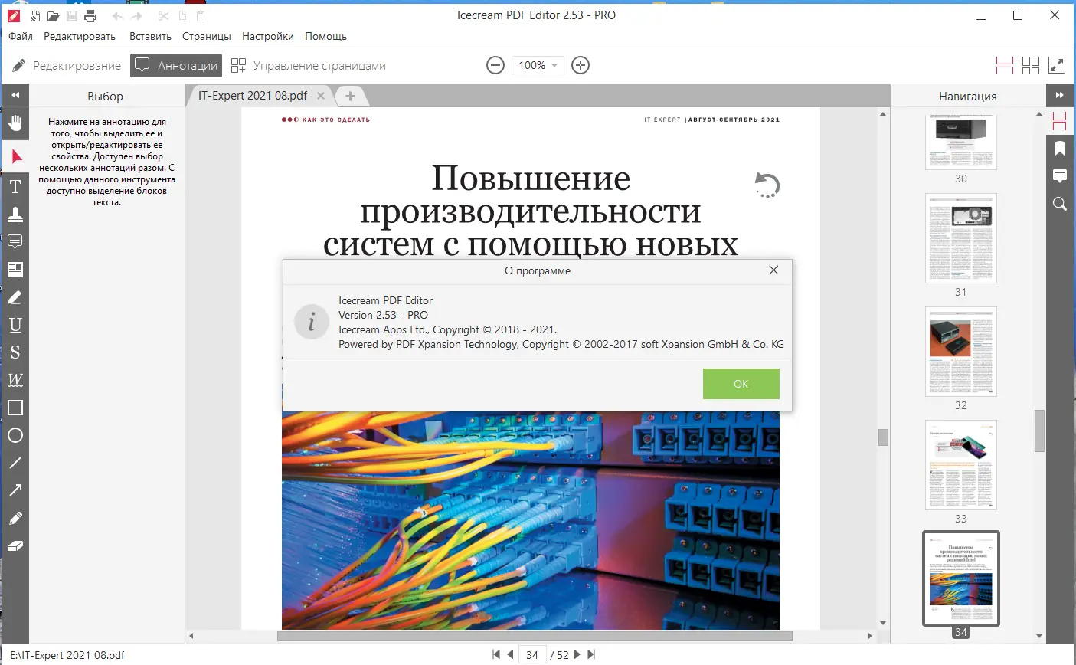Open page 30 thumbnail
The image size is (1076, 665).
pos(961,142)
